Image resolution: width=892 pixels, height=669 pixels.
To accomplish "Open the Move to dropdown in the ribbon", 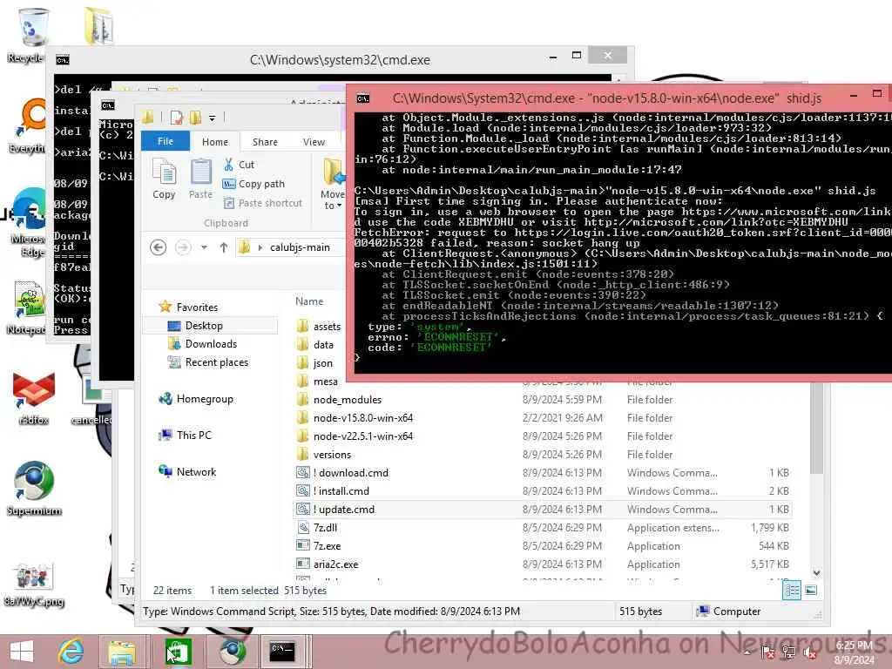I will [x=332, y=185].
